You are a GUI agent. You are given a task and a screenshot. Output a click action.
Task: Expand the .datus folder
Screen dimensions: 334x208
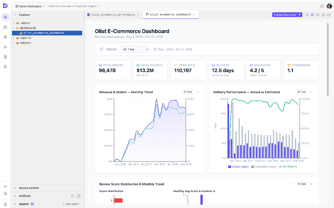tap(13, 23)
